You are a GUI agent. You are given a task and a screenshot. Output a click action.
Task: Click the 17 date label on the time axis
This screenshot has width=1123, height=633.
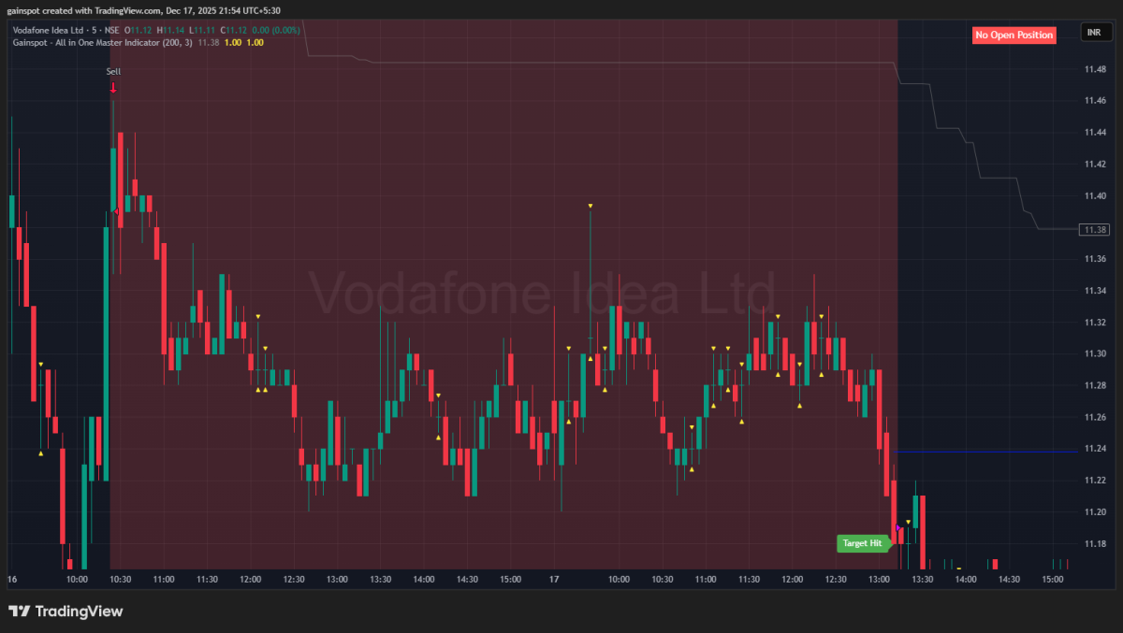(x=554, y=580)
